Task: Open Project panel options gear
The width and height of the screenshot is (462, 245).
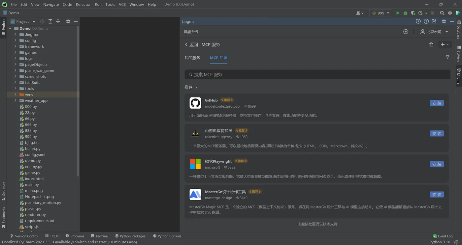Action: [68, 21]
